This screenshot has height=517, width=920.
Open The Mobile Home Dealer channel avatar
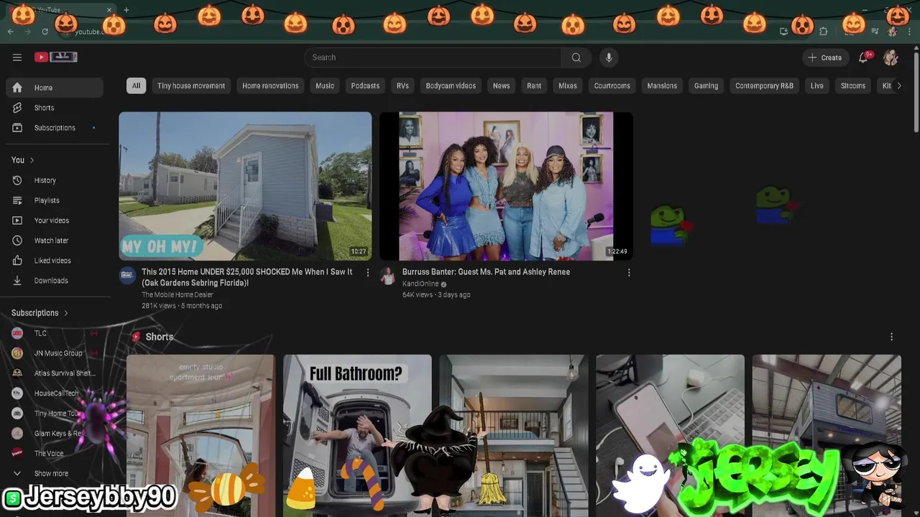(127, 276)
